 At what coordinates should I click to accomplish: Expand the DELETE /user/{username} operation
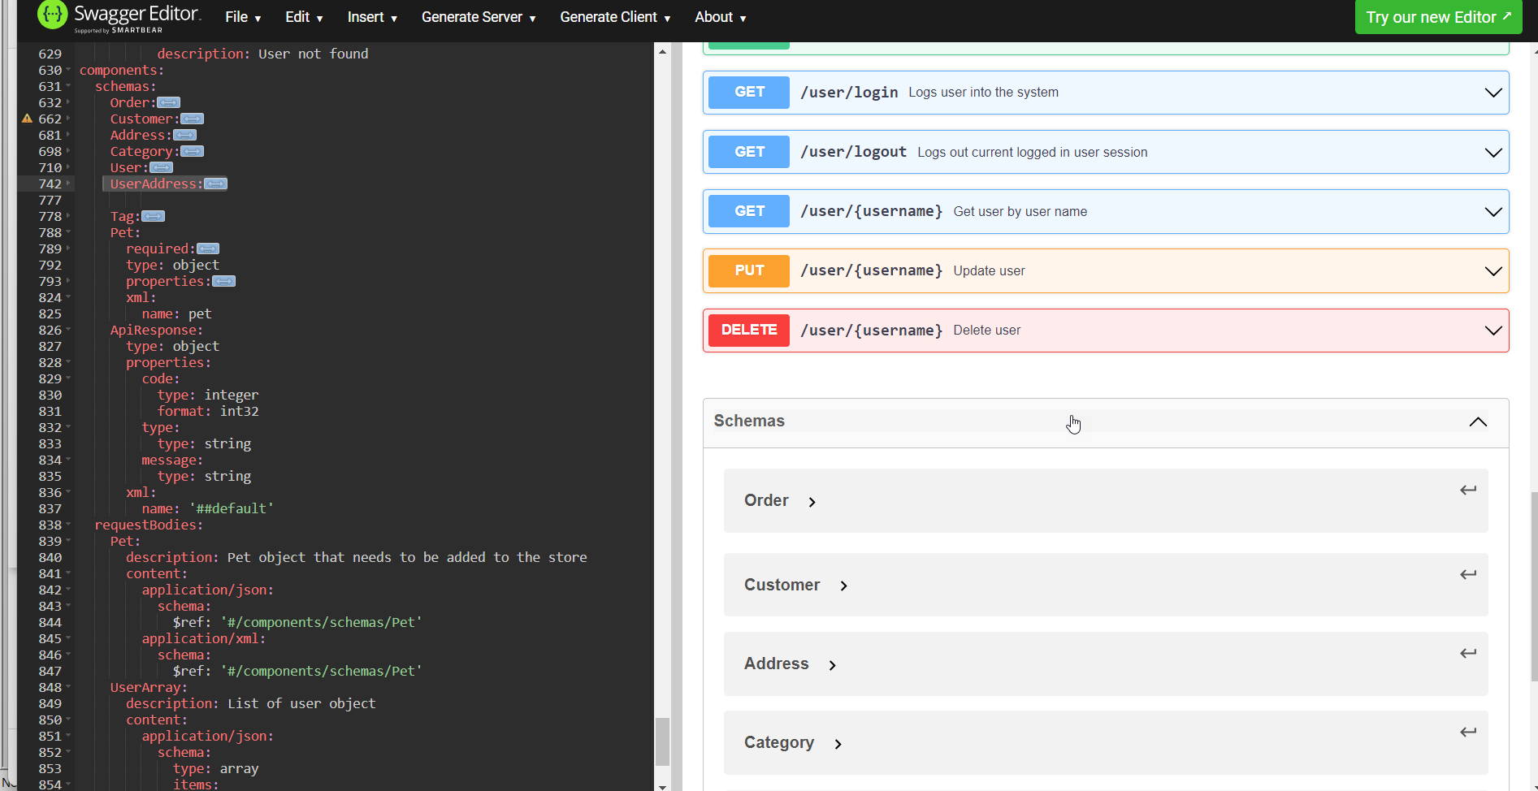(x=1493, y=330)
